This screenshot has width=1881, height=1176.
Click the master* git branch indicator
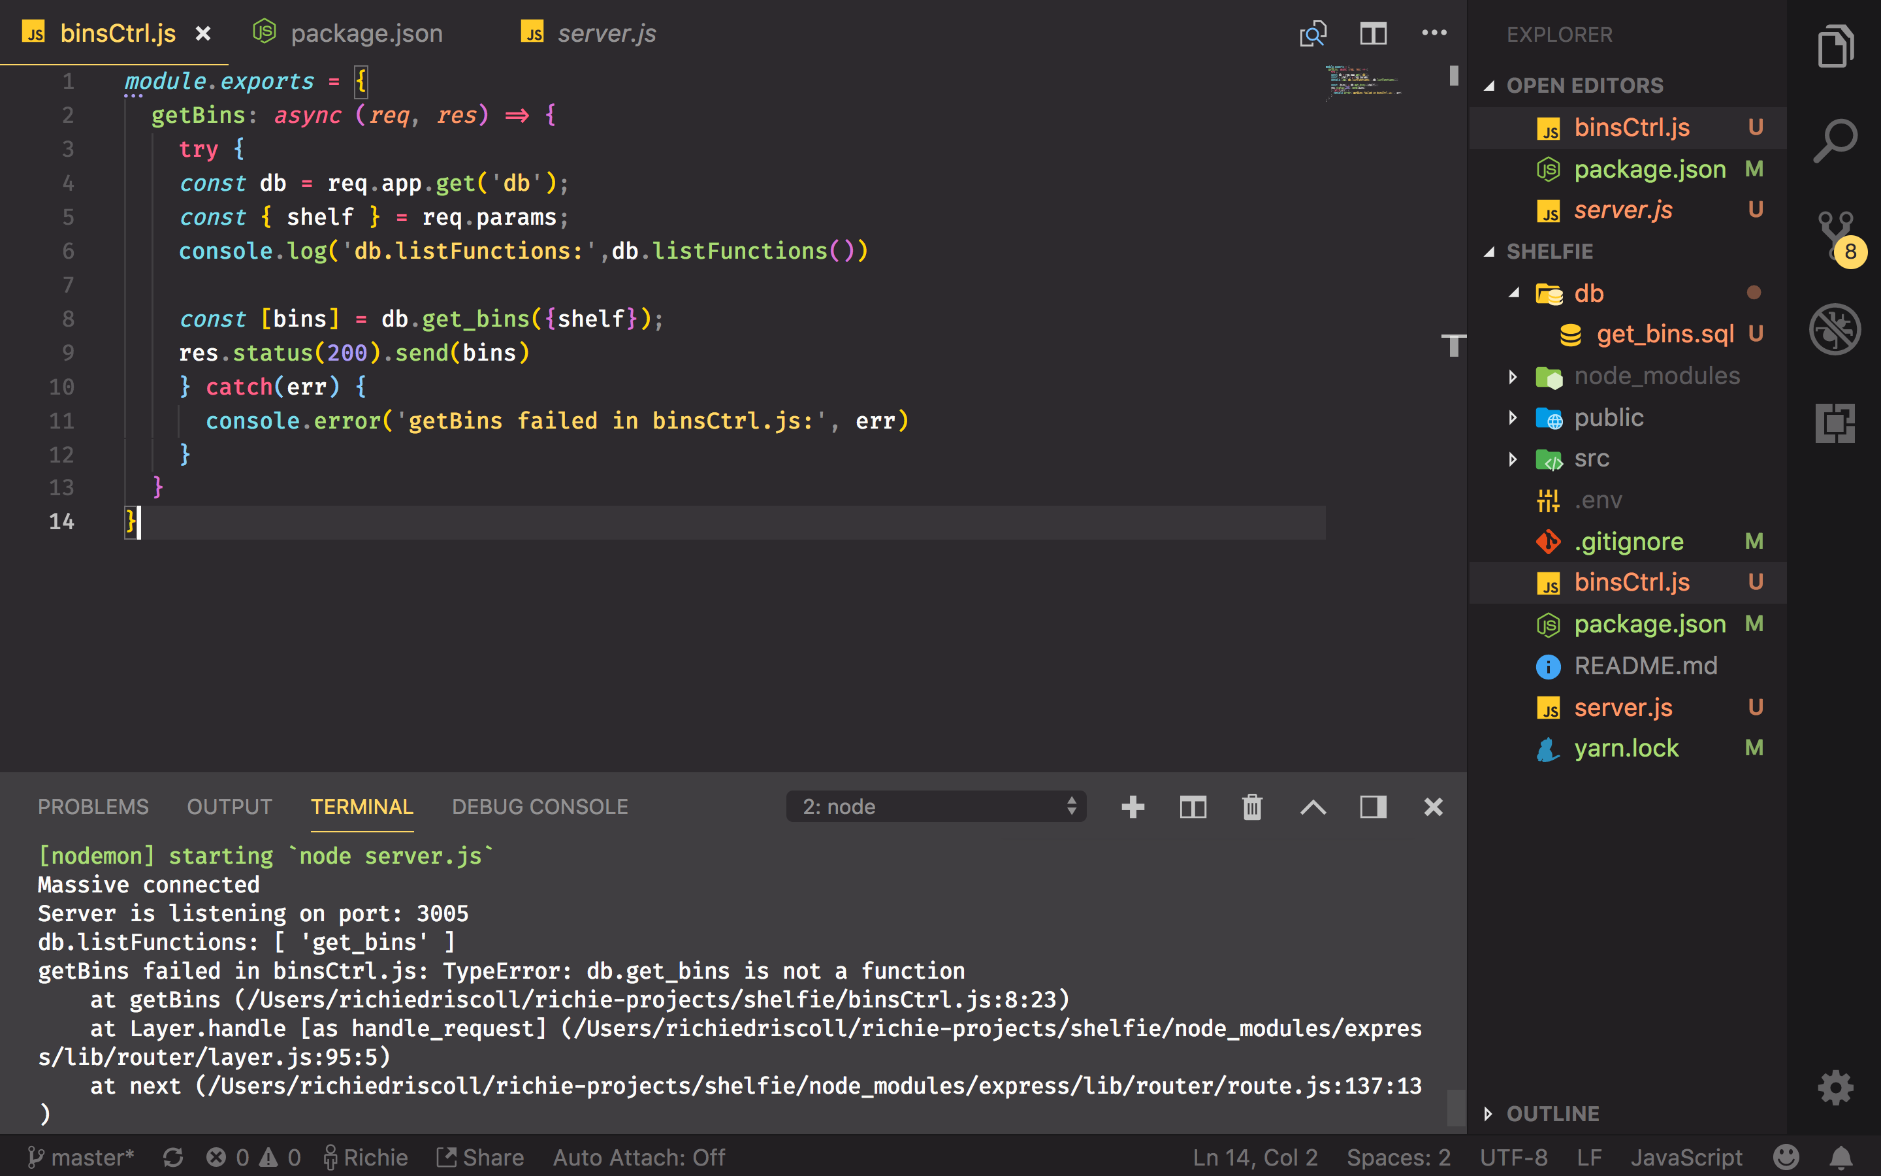(x=80, y=1157)
